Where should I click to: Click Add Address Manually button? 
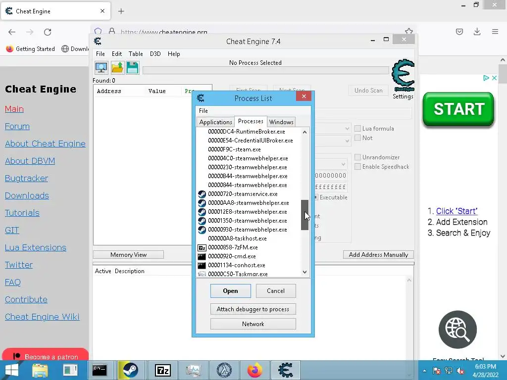coord(378,255)
